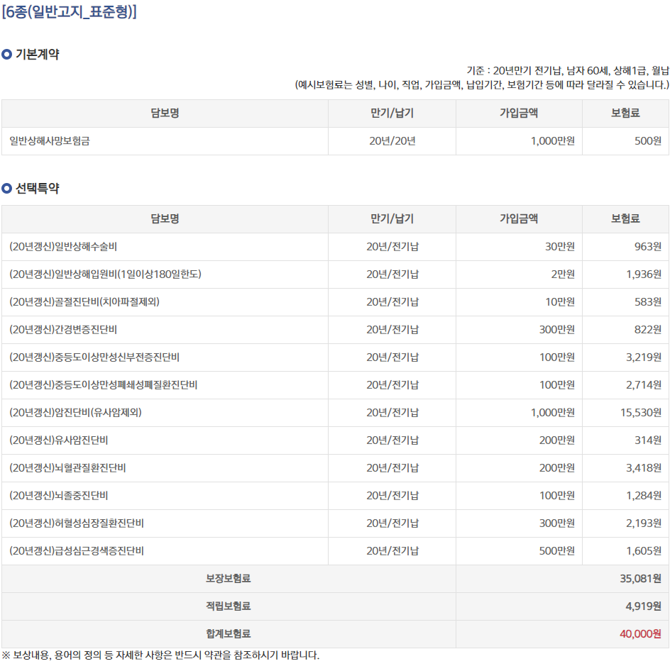Select (20년갱신)유사암진단비 row name
This screenshot has width=670, height=671.
(x=59, y=440)
